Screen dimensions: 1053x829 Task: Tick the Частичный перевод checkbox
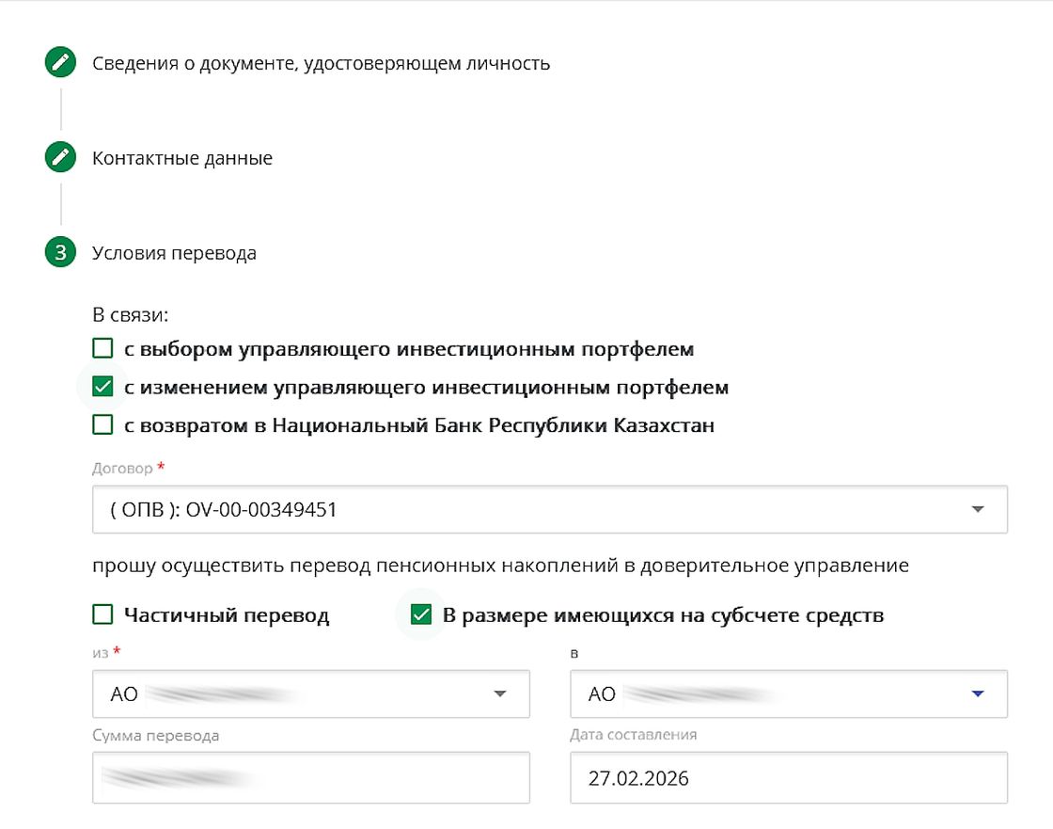pos(102,615)
